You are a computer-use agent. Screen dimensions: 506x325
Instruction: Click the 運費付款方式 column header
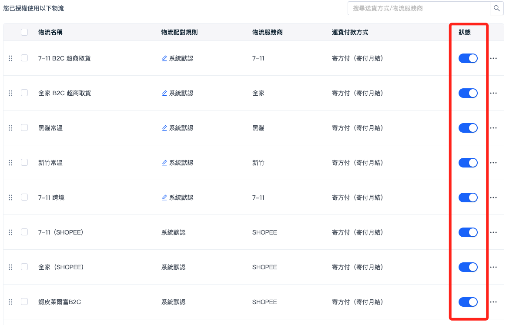[x=350, y=32]
